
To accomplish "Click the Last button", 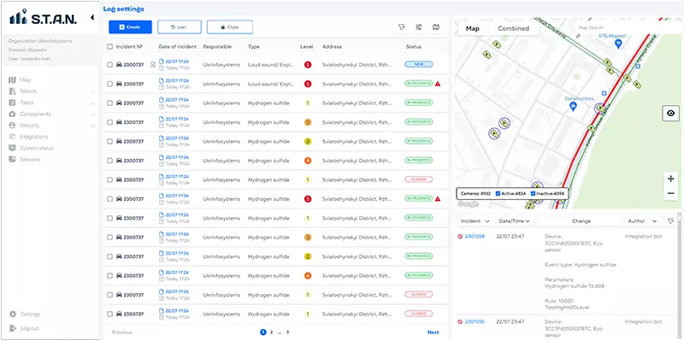I will click(180, 27).
